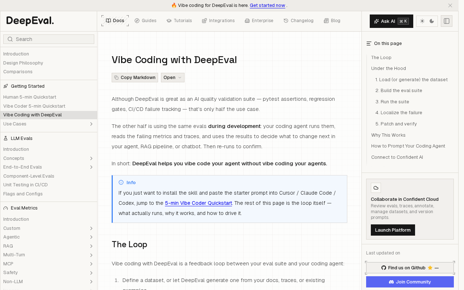Open the Changelog tab
Screen dimensions: 464x290
(x=298, y=21)
